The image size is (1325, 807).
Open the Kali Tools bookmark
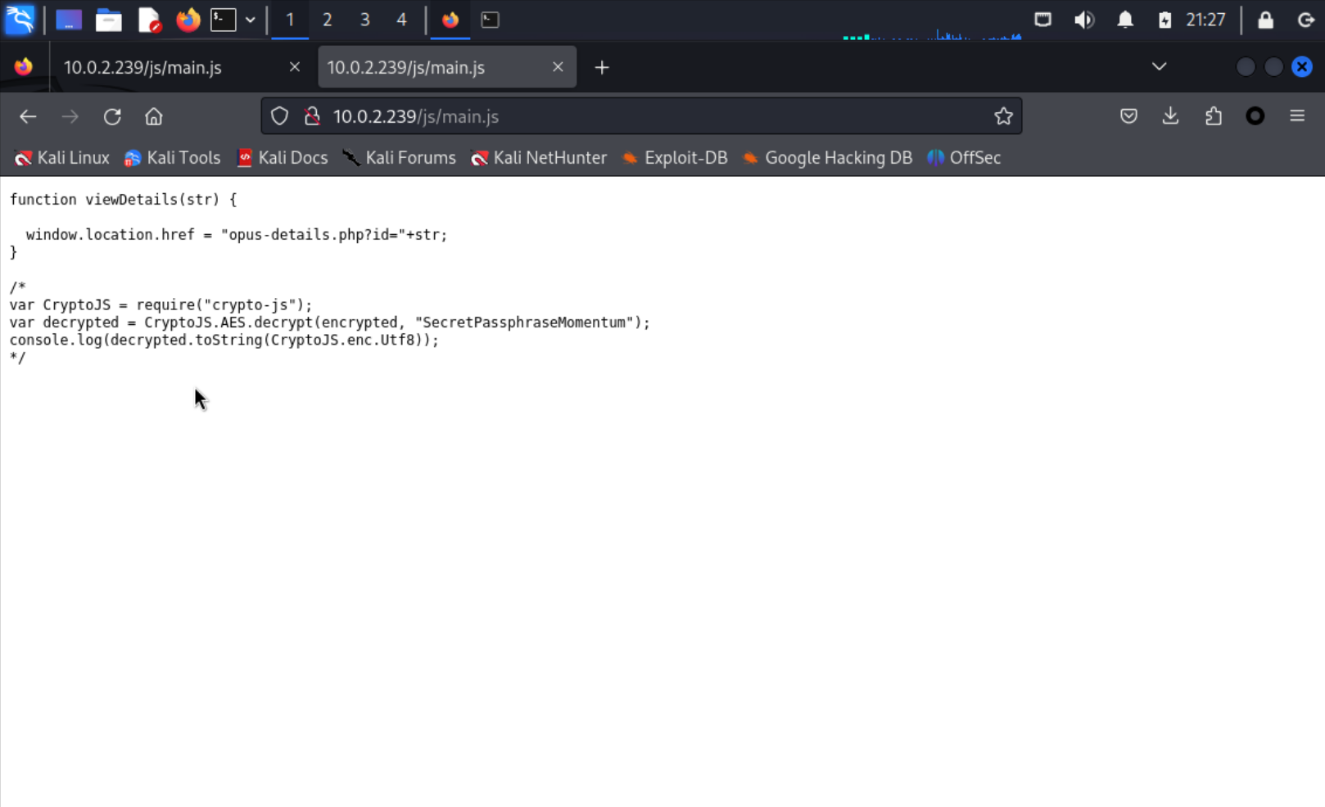(173, 158)
